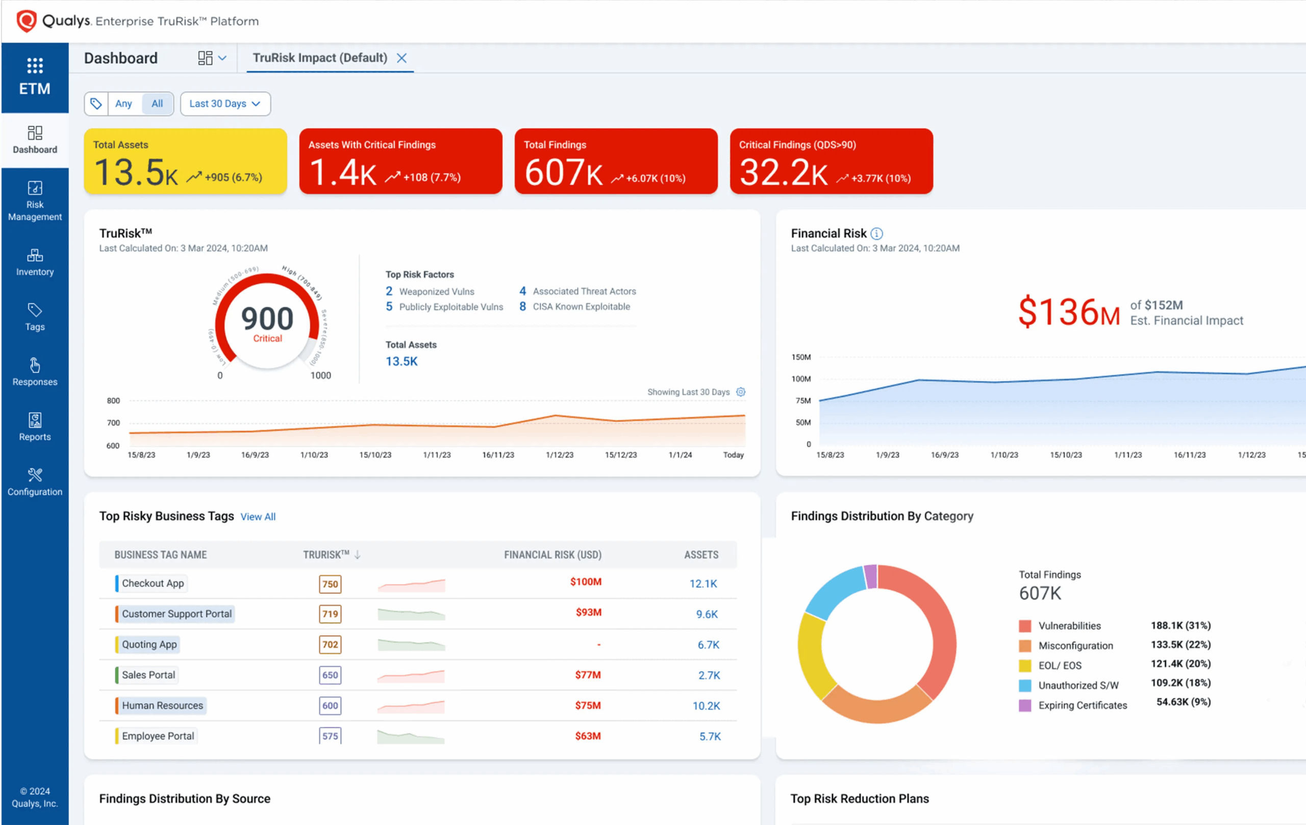Click the Vulnerabilities legend color swatch

(1024, 626)
